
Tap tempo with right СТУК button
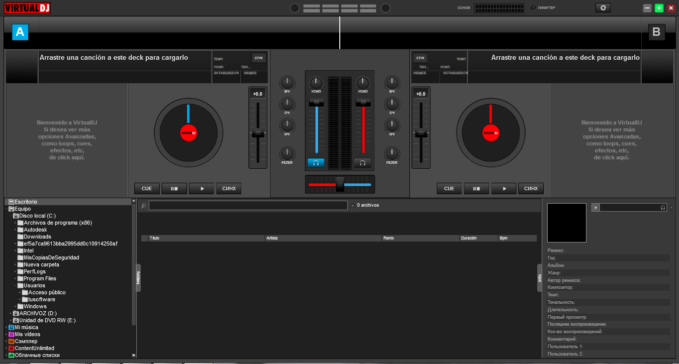(420, 58)
